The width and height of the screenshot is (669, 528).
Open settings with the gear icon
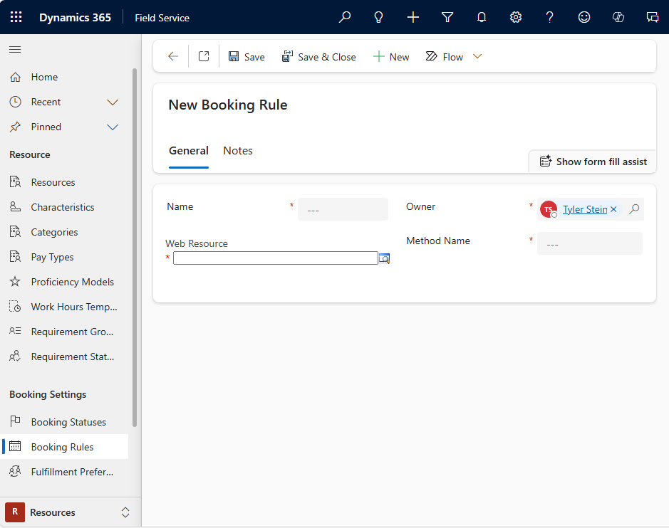515,16
